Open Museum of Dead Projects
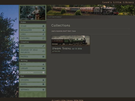The width and height of the screenshot is (135, 101). pyautogui.click(x=32, y=51)
